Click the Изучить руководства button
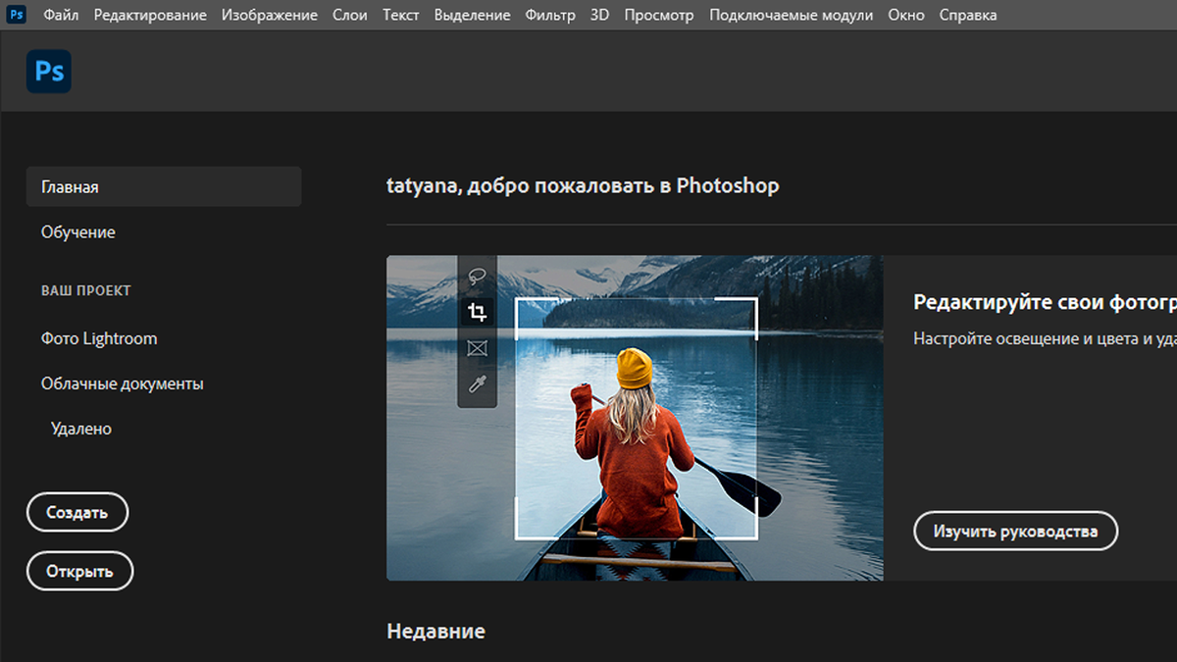This screenshot has width=1177, height=662. pos(1015,531)
